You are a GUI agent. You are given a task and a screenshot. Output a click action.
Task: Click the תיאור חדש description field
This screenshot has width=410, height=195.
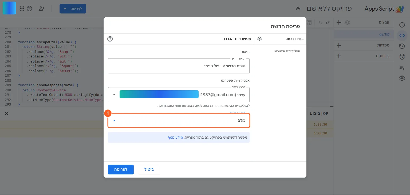click(x=179, y=66)
